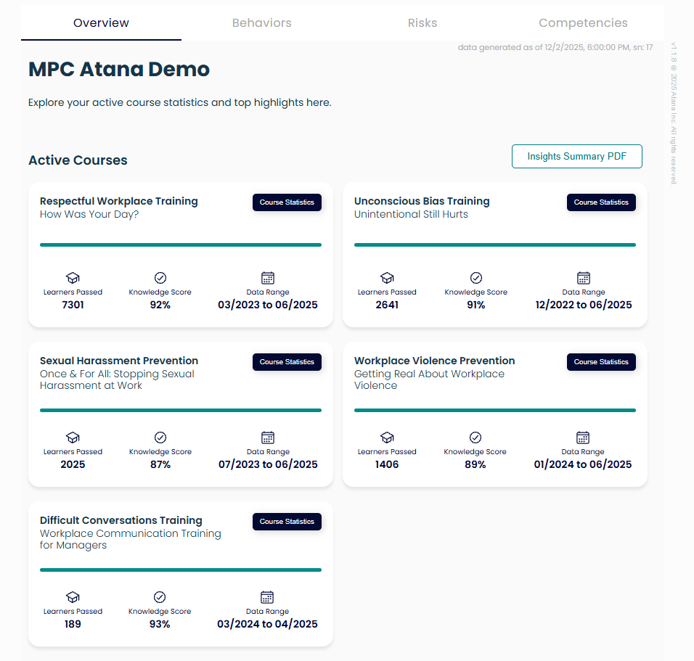
Task: Download the Insights Summary PDF
Action: pos(576,157)
